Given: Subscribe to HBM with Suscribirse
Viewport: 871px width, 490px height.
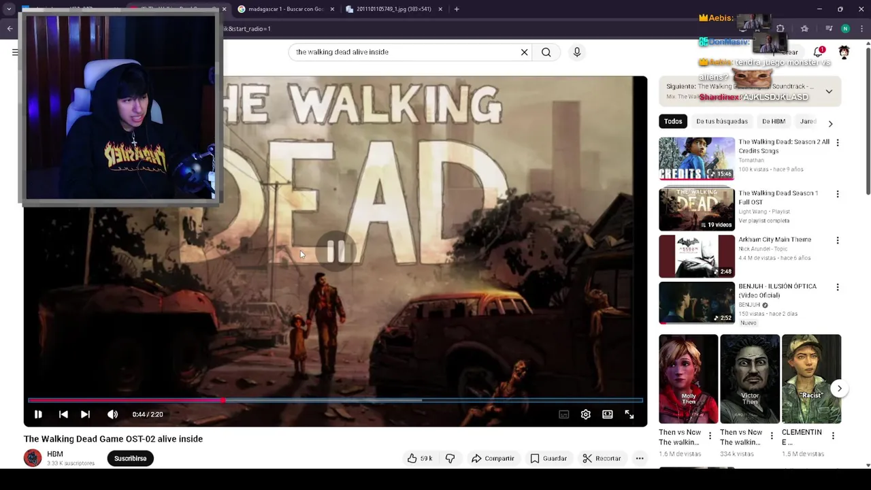Looking at the screenshot, I should (x=130, y=459).
